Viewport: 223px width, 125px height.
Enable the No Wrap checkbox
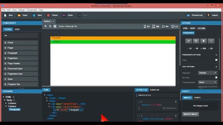tap(216, 77)
